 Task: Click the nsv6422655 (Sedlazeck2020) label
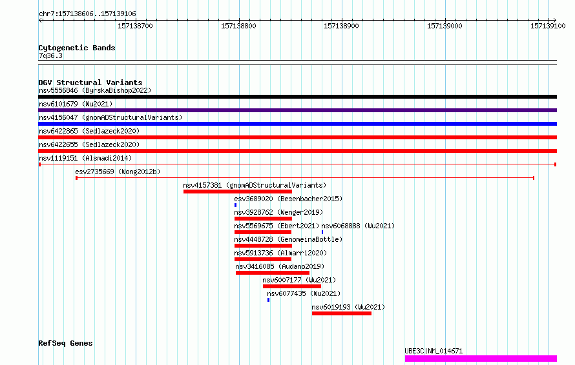coord(89,144)
